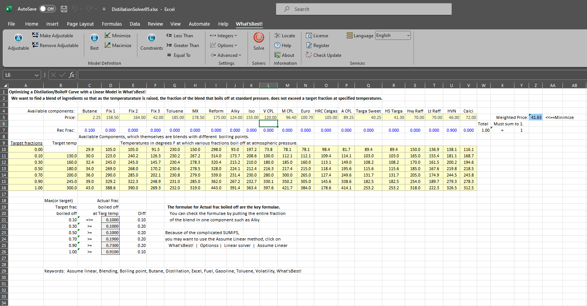Screen dimensions: 587x306
Task: Click in the Search box
Action: click(x=363, y=9)
